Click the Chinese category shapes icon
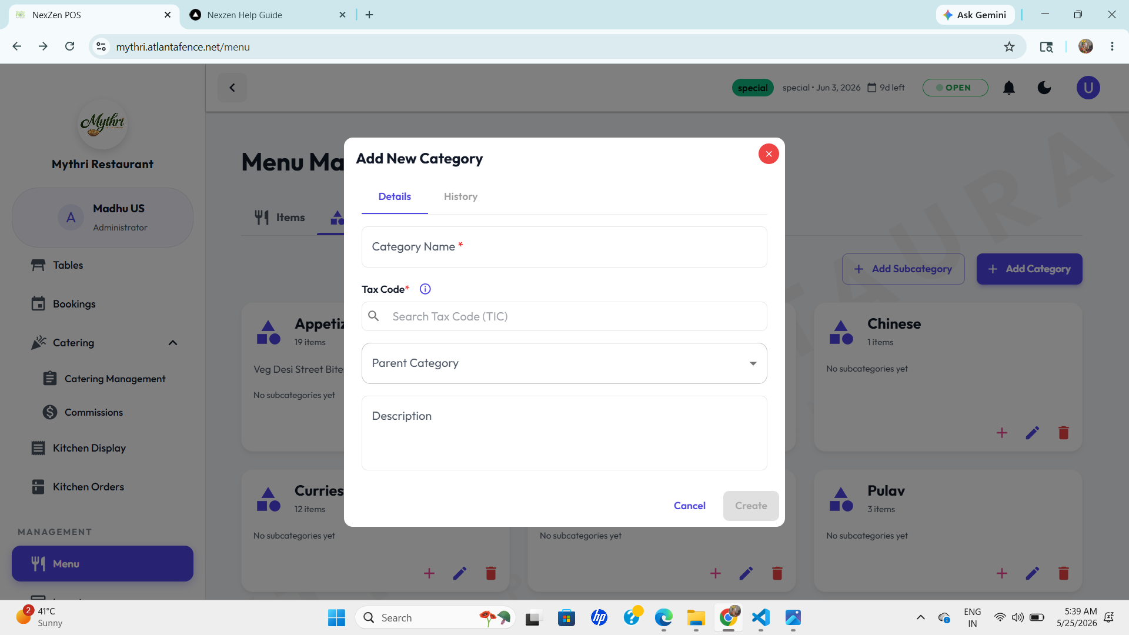1129x635 pixels. click(841, 333)
